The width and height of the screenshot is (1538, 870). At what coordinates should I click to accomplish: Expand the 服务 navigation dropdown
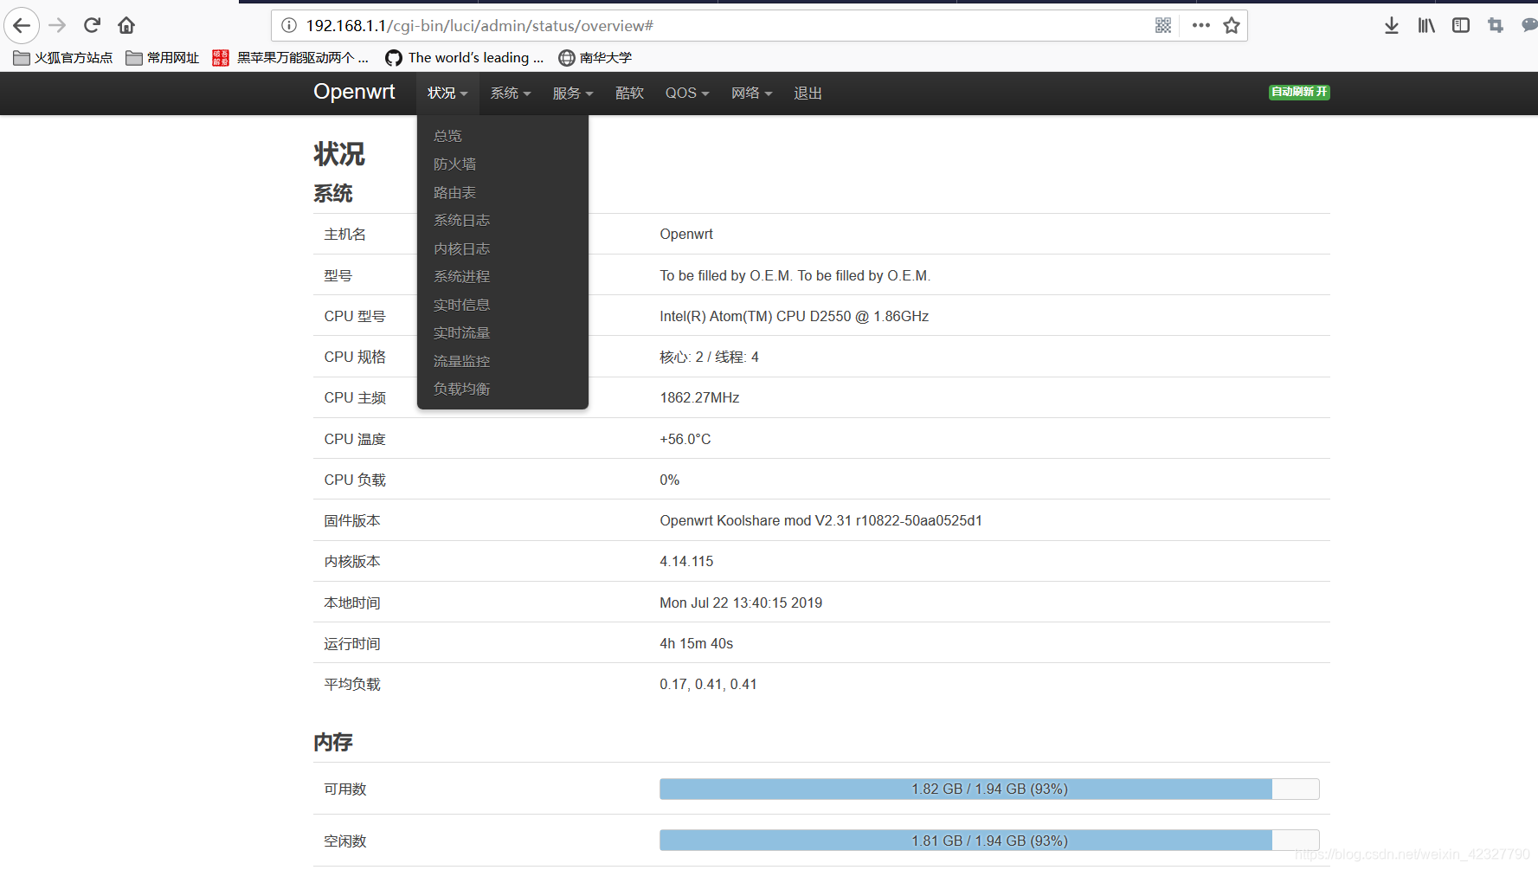coord(573,93)
